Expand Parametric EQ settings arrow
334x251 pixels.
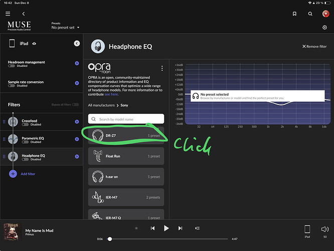click(77, 139)
